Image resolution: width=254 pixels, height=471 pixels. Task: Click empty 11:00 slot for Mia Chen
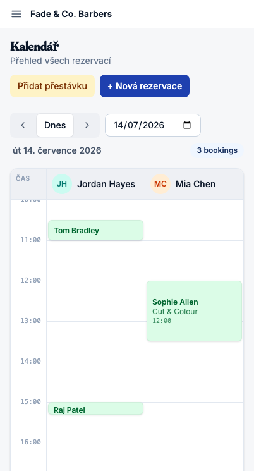194,260
